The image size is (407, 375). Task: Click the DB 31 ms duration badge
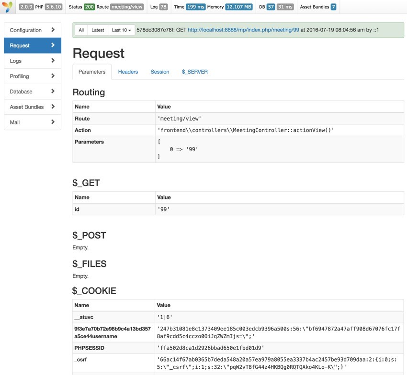tap(285, 7)
